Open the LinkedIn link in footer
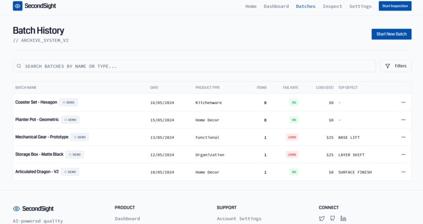Image resolution: width=423 pixels, height=224 pixels. pos(343,218)
